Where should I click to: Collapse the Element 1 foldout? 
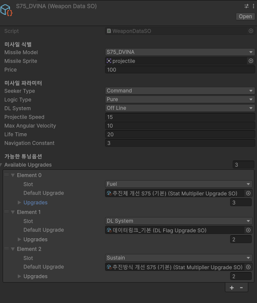tap(13, 212)
